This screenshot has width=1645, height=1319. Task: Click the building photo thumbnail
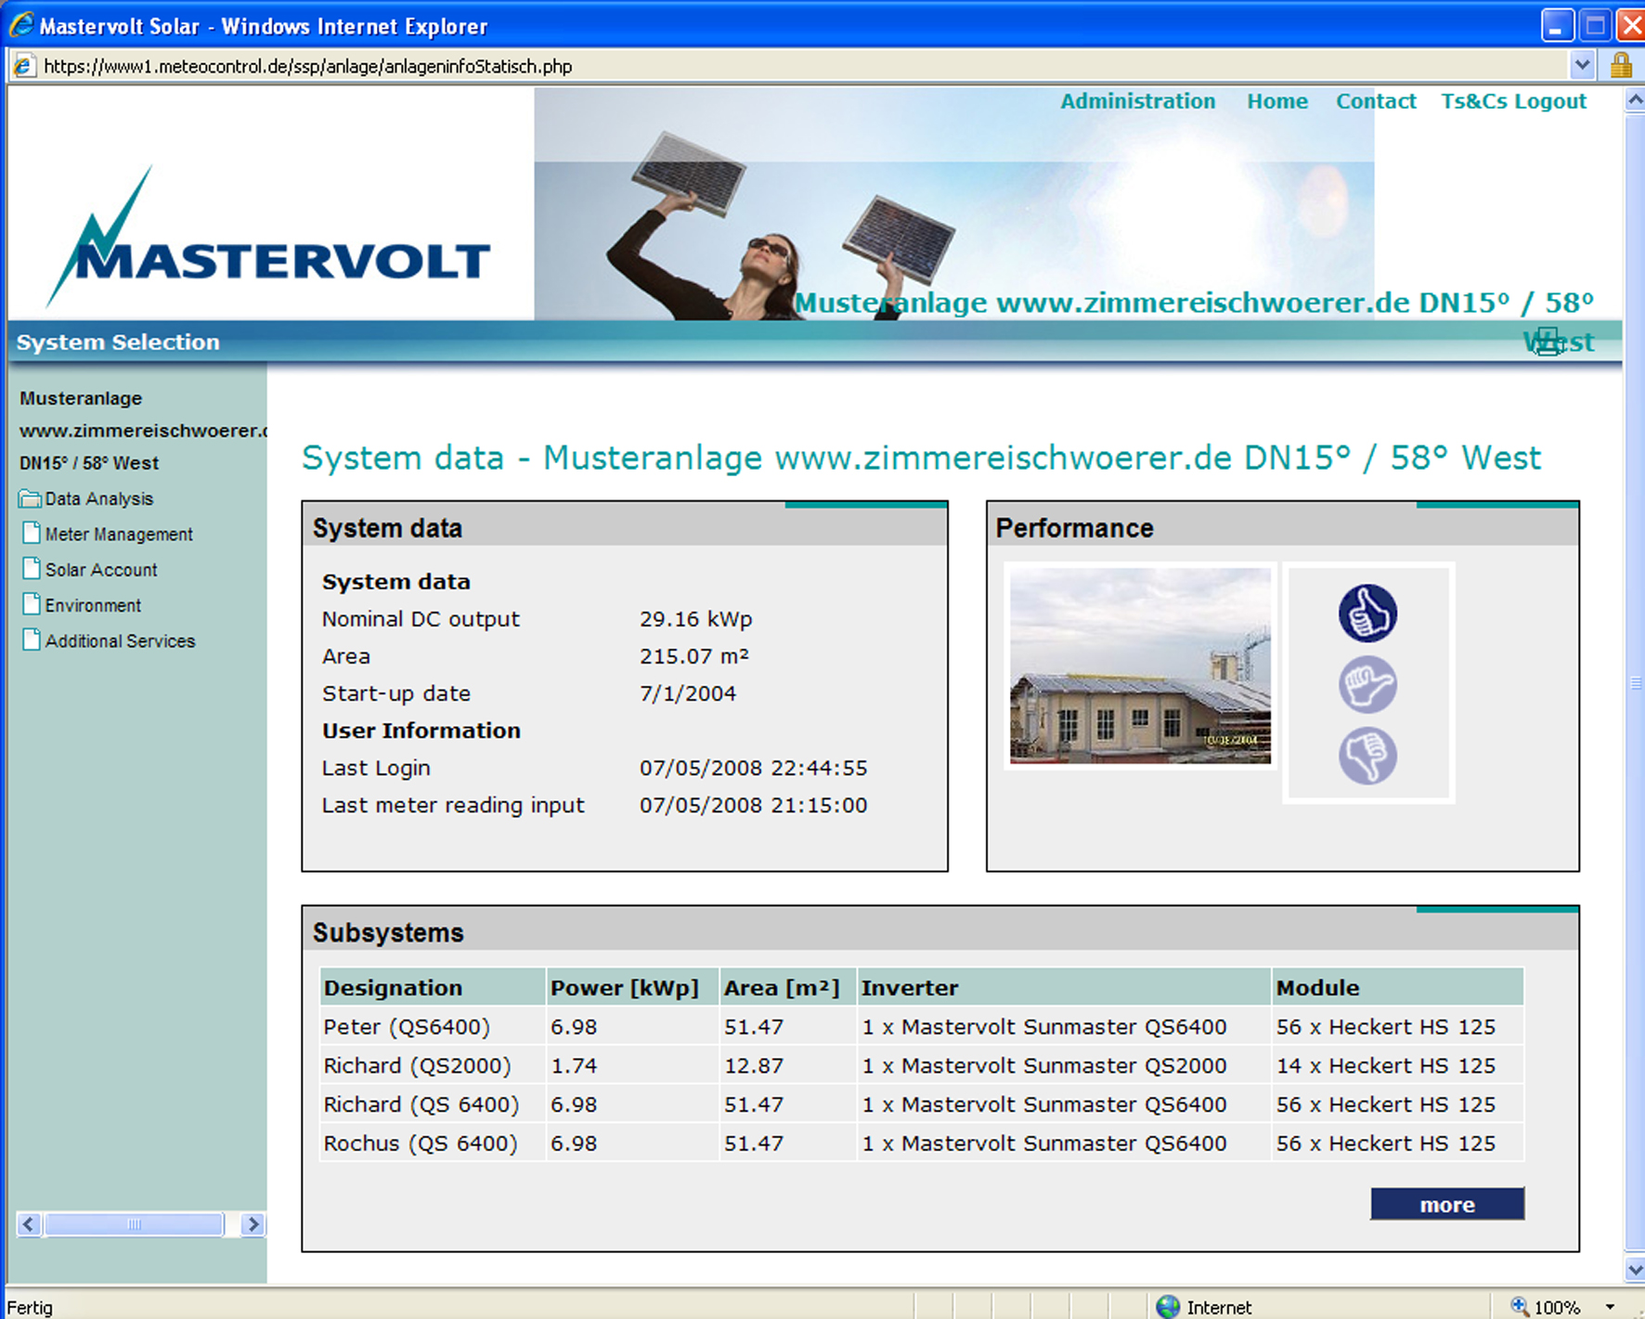click(x=1140, y=666)
